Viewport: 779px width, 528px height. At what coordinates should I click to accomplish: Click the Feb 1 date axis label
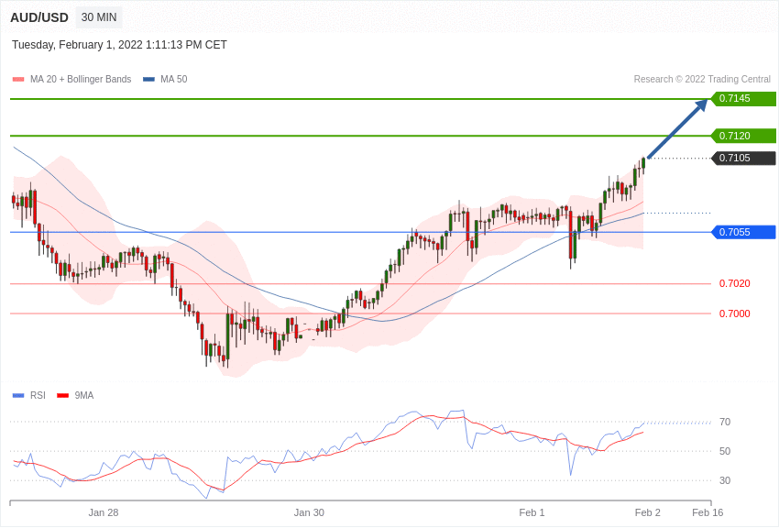pyautogui.click(x=532, y=512)
